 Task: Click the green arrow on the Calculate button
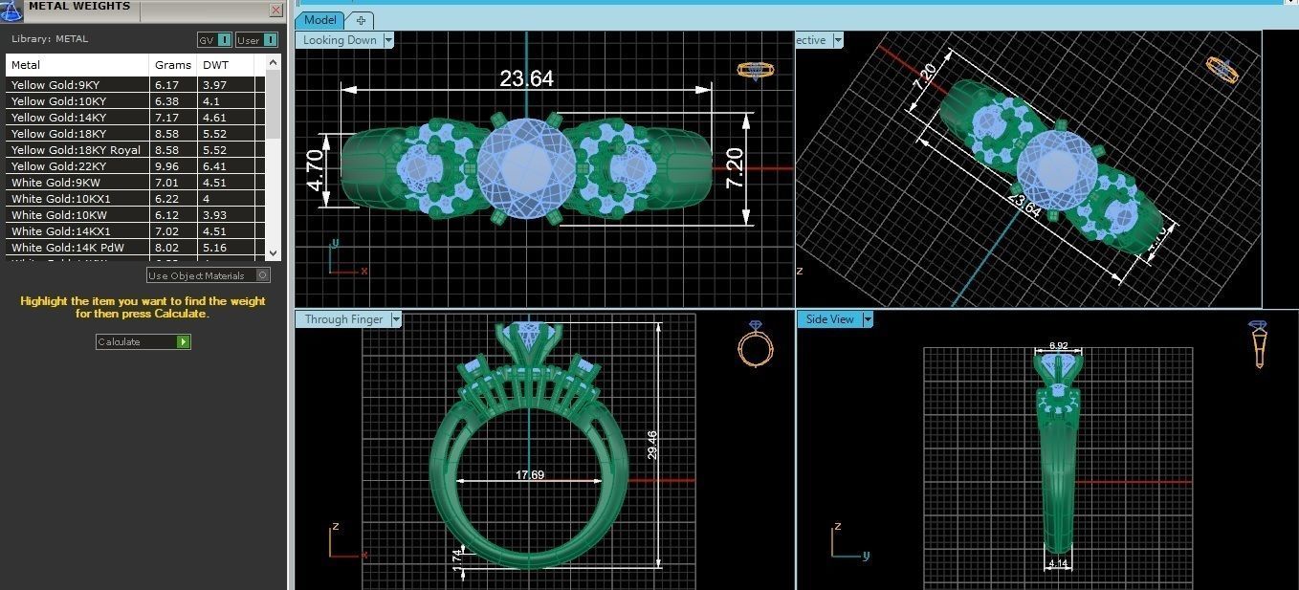coord(183,341)
